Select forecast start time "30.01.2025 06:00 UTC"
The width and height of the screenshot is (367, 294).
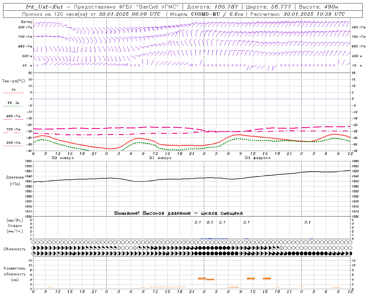point(130,14)
